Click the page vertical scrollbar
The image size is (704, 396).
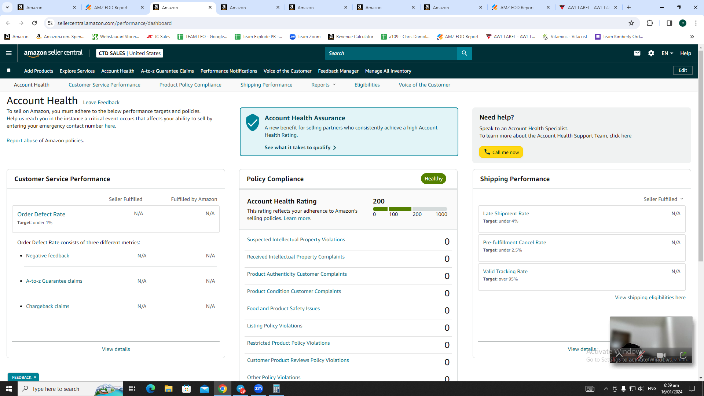(701, 156)
